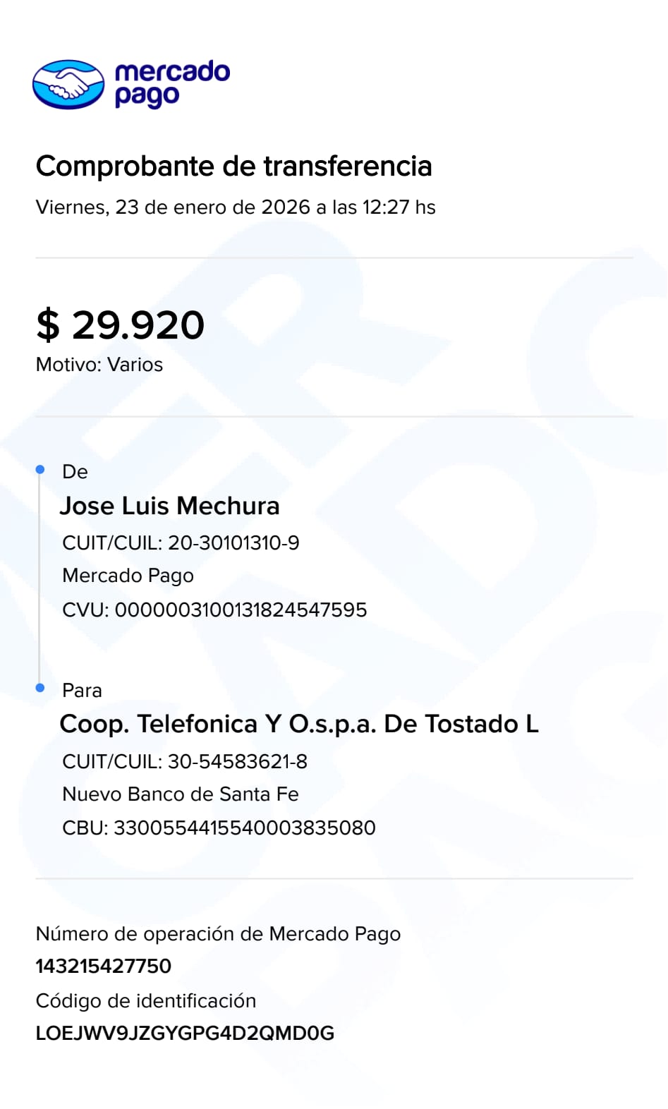This screenshot has width=668, height=1109.
Task: Click the mercado pago wordmark text
Action: point(171,83)
